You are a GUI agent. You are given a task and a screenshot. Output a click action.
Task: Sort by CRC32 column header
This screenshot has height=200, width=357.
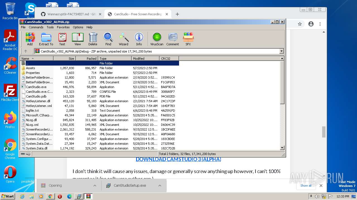169,58
